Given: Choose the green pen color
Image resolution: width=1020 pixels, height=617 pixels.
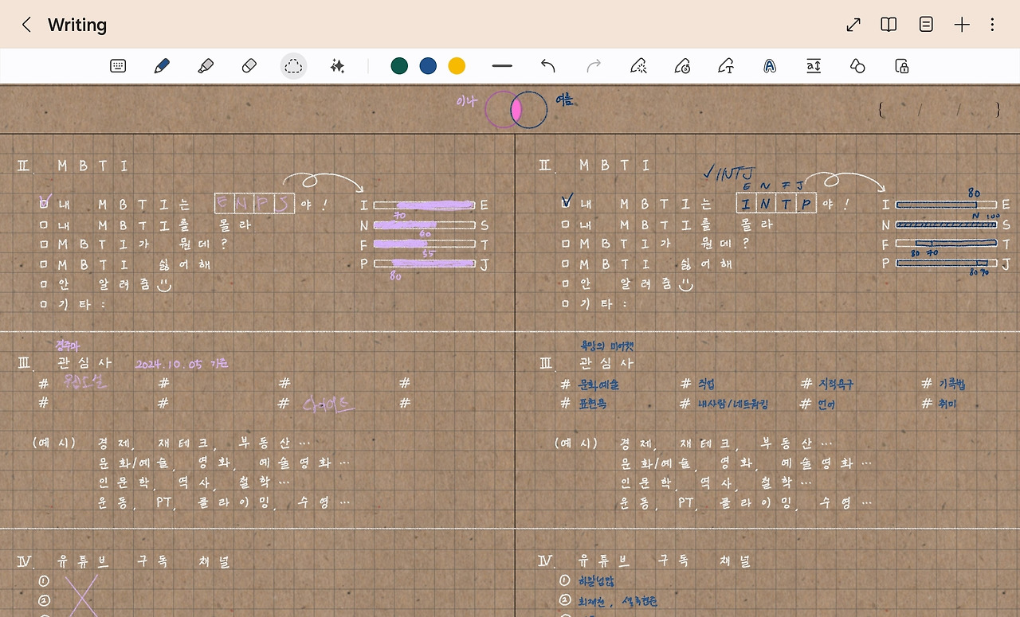Looking at the screenshot, I should click(399, 66).
